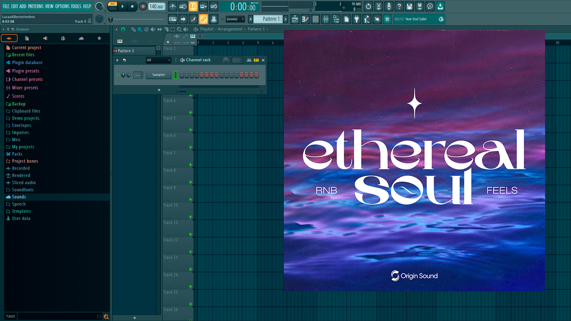The height and width of the screenshot is (321, 571).
Task: Select the Sounds item in Browser
Action: point(57,197)
